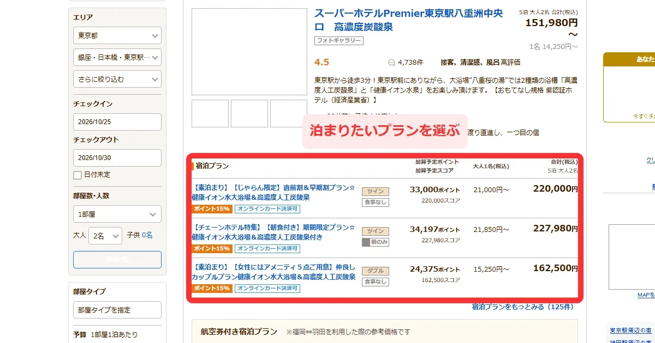655x343 pixels.
Task: Open the 大人 2名 adults dropdown
Action: coord(105,236)
